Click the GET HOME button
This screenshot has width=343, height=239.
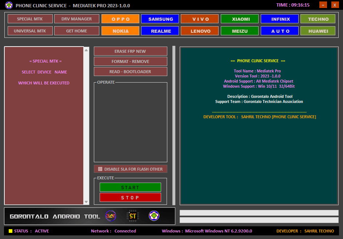tap(76, 31)
